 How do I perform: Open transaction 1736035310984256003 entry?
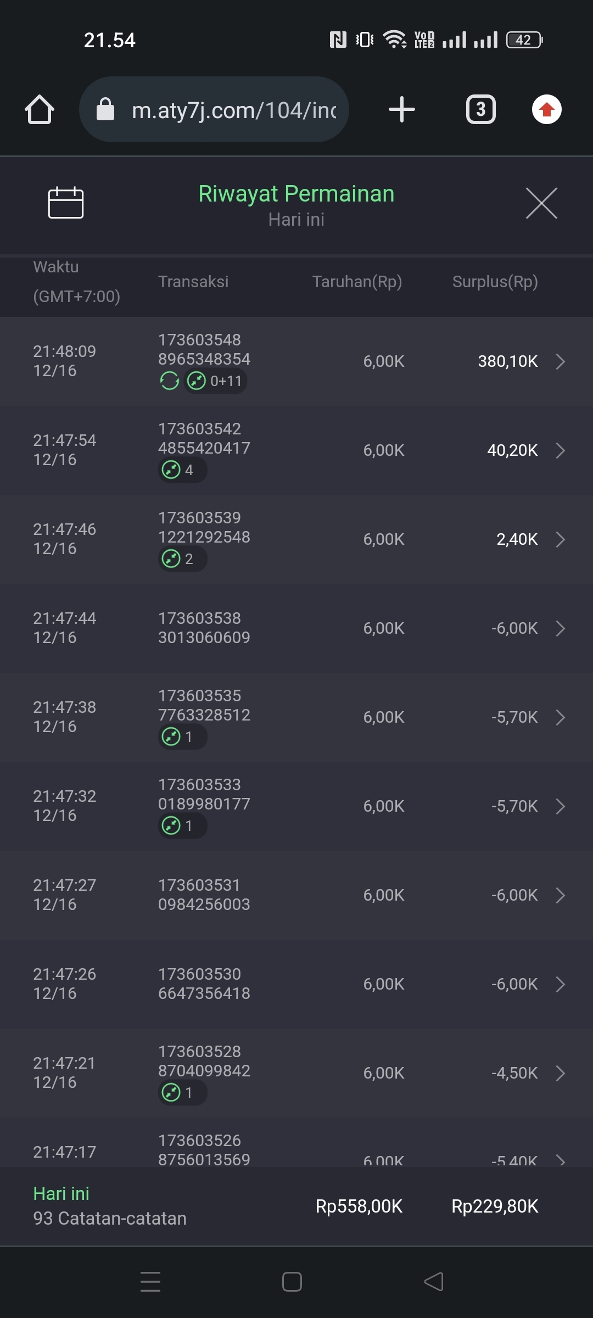coord(204,895)
